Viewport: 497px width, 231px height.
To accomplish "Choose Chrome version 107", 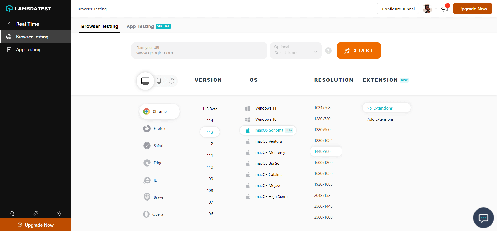I will tap(210, 202).
